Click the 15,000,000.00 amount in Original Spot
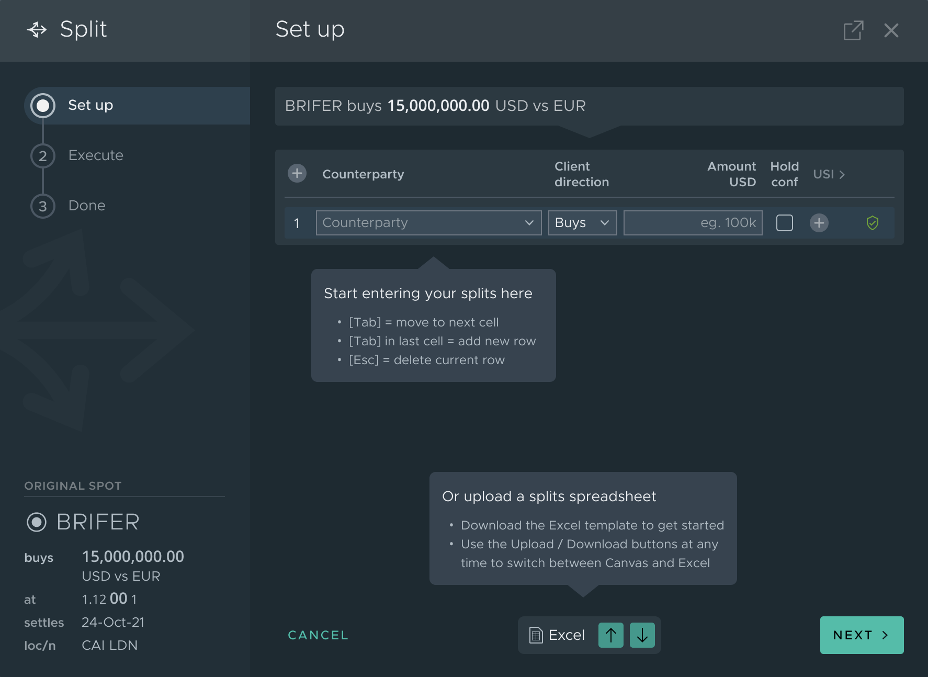This screenshot has height=677, width=928. point(133,557)
